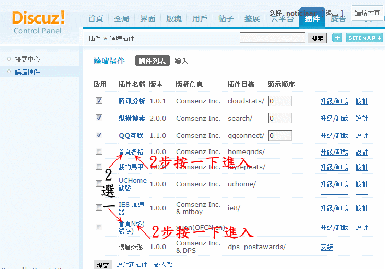Click 設計 for 我的馬甲

point(362,167)
